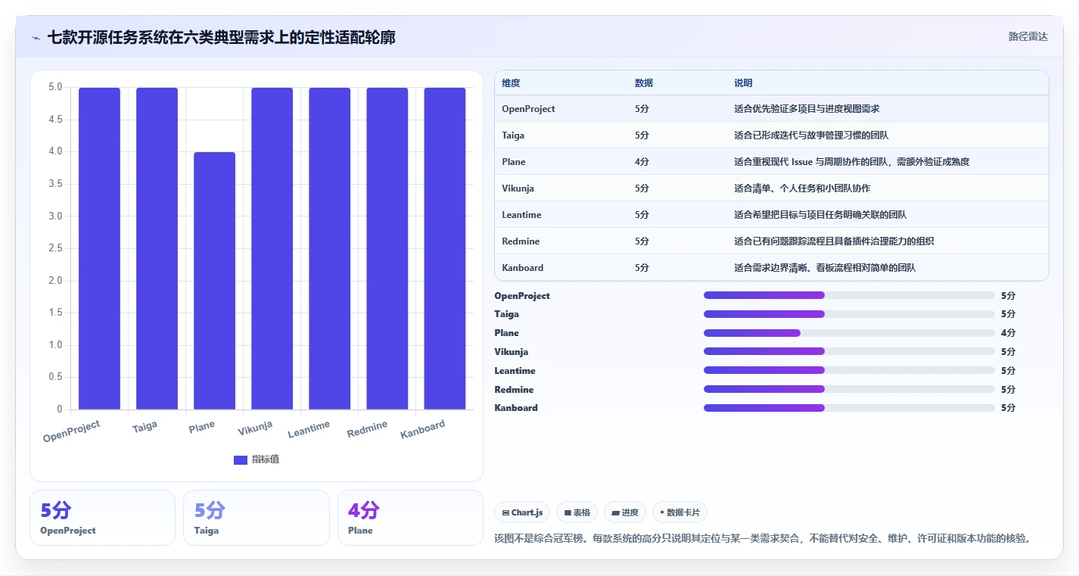Image resolution: width=1079 pixels, height=576 pixels.
Task: Select the 数据卡片 tag chip
Action: coord(679,512)
